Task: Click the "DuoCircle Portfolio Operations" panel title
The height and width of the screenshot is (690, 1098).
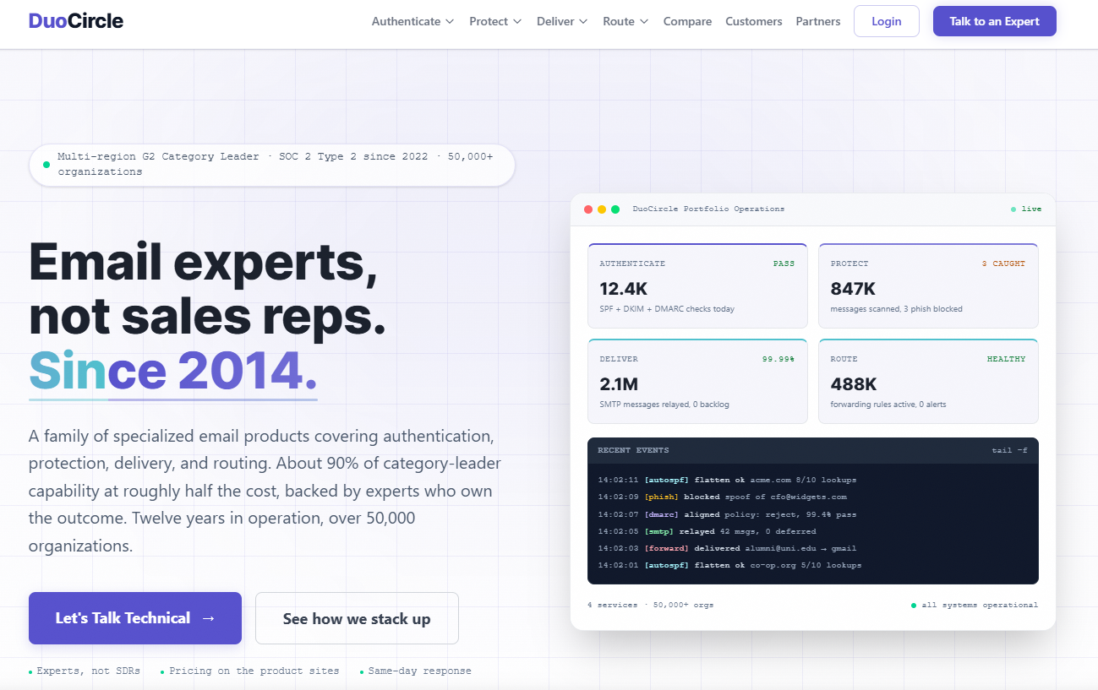Action: click(x=708, y=209)
